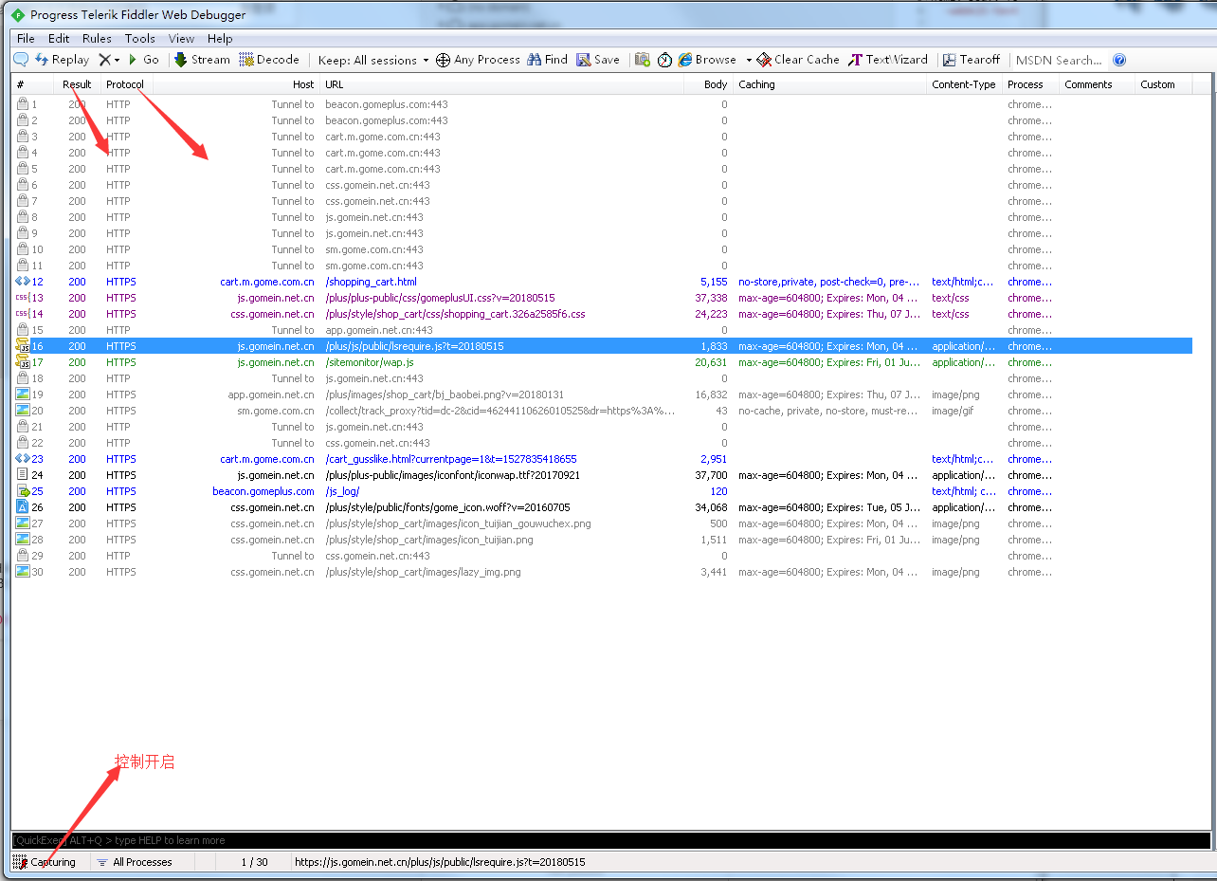Select the /shopping_cart.html URL cell
Viewport: 1217px width, 881px height.
371,282
